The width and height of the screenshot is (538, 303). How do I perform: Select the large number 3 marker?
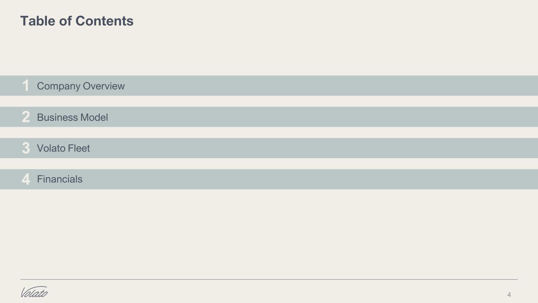(x=26, y=148)
